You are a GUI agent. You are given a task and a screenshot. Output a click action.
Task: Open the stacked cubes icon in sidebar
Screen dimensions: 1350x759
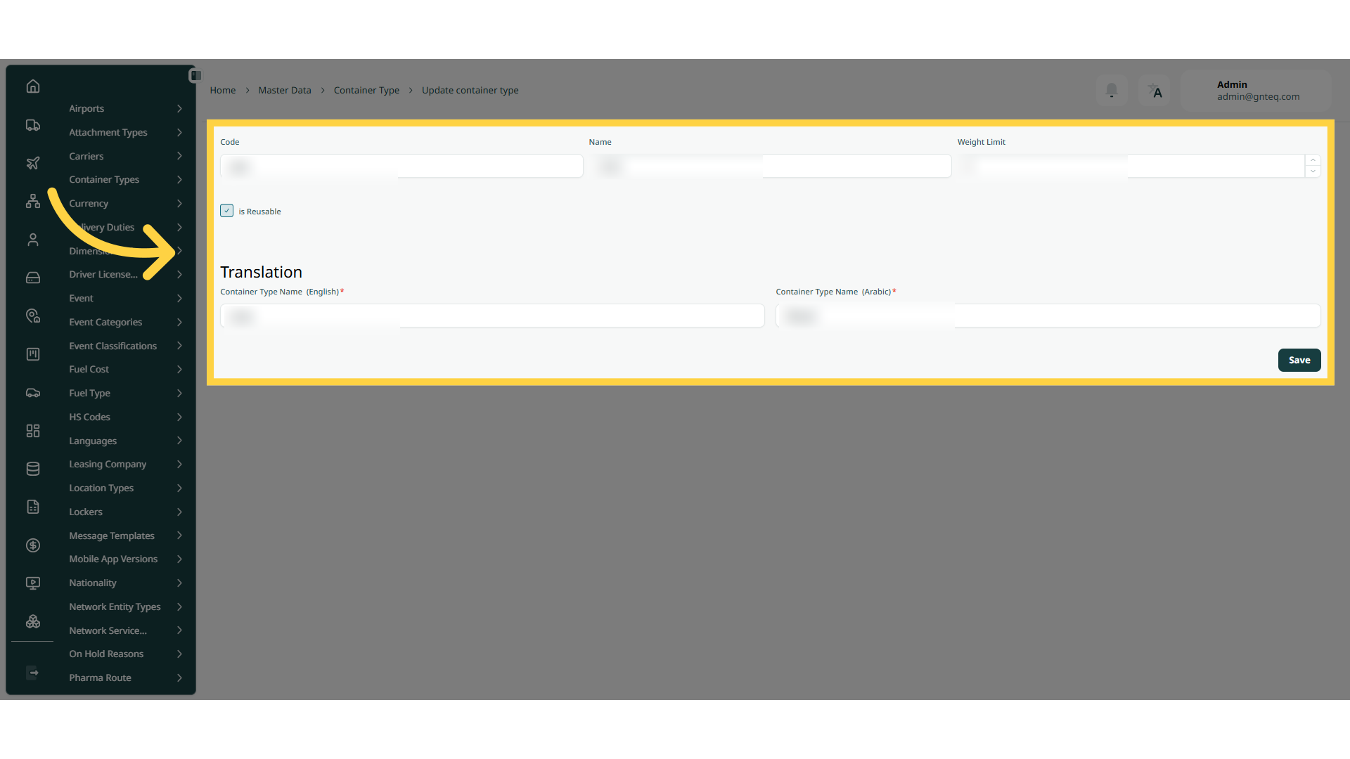(x=33, y=622)
